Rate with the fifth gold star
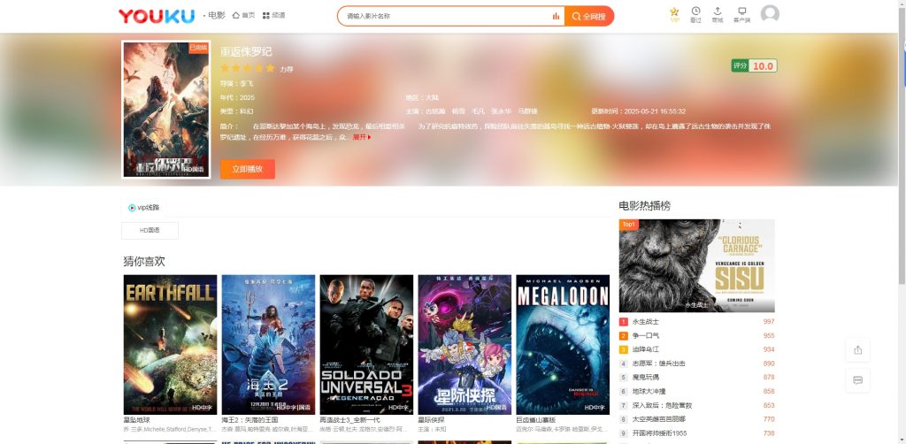The height and width of the screenshot is (444, 906). pyautogui.click(x=270, y=68)
